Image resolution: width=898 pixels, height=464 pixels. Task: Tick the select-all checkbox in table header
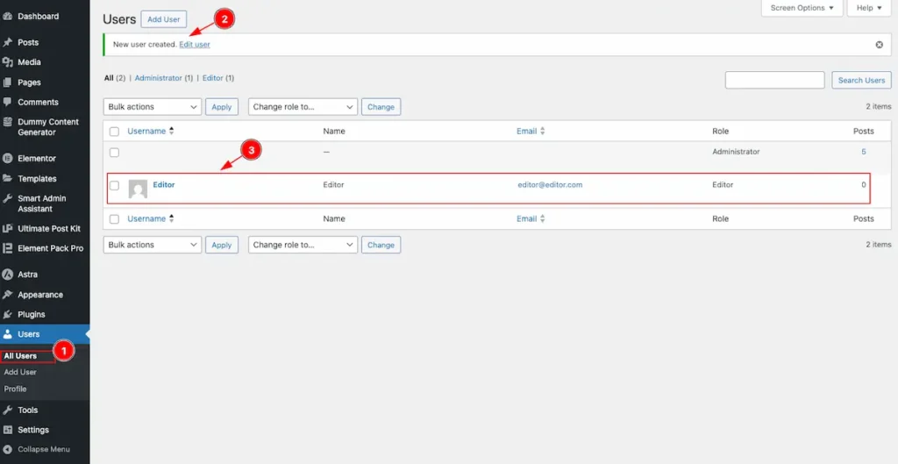[115, 132]
